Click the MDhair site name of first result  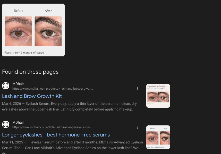coord(18,84)
